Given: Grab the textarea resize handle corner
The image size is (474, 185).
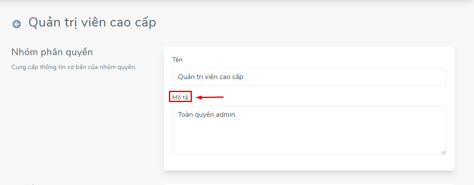Looking at the screenshot, I should (x=443, y=152).
